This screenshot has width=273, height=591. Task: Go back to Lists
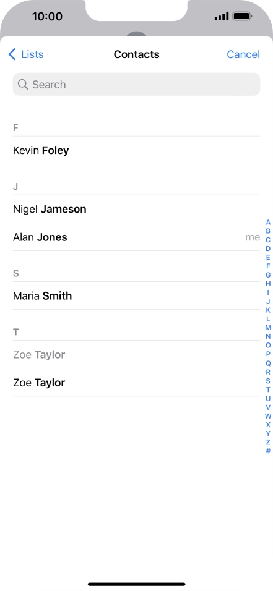pyautogui.click(x=25, y=54)
